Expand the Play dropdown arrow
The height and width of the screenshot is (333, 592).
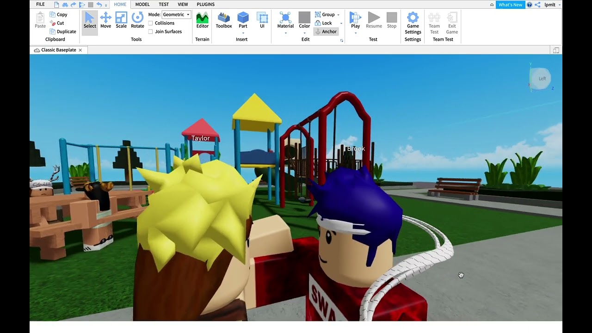point(355,33)
